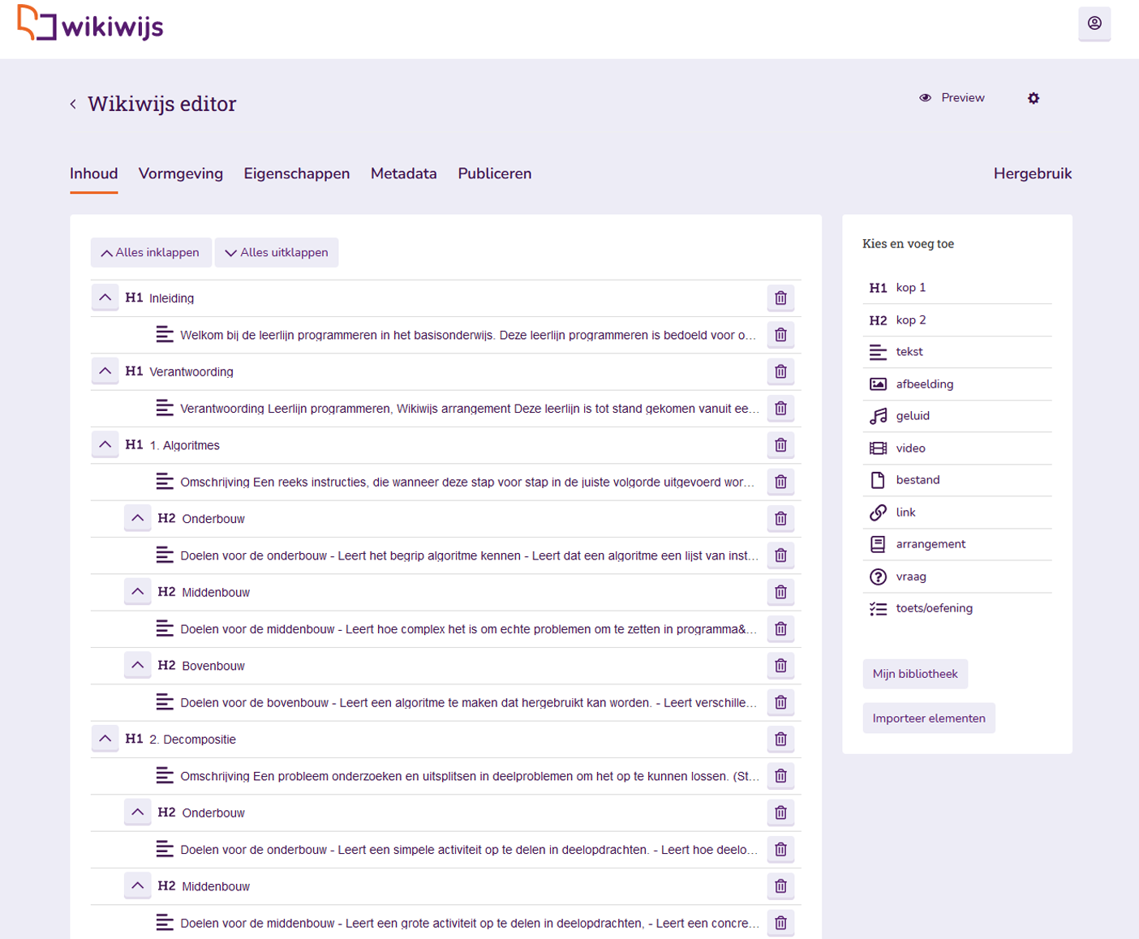
Task: Add an arrangement element
Action: [x=931, y=544]
